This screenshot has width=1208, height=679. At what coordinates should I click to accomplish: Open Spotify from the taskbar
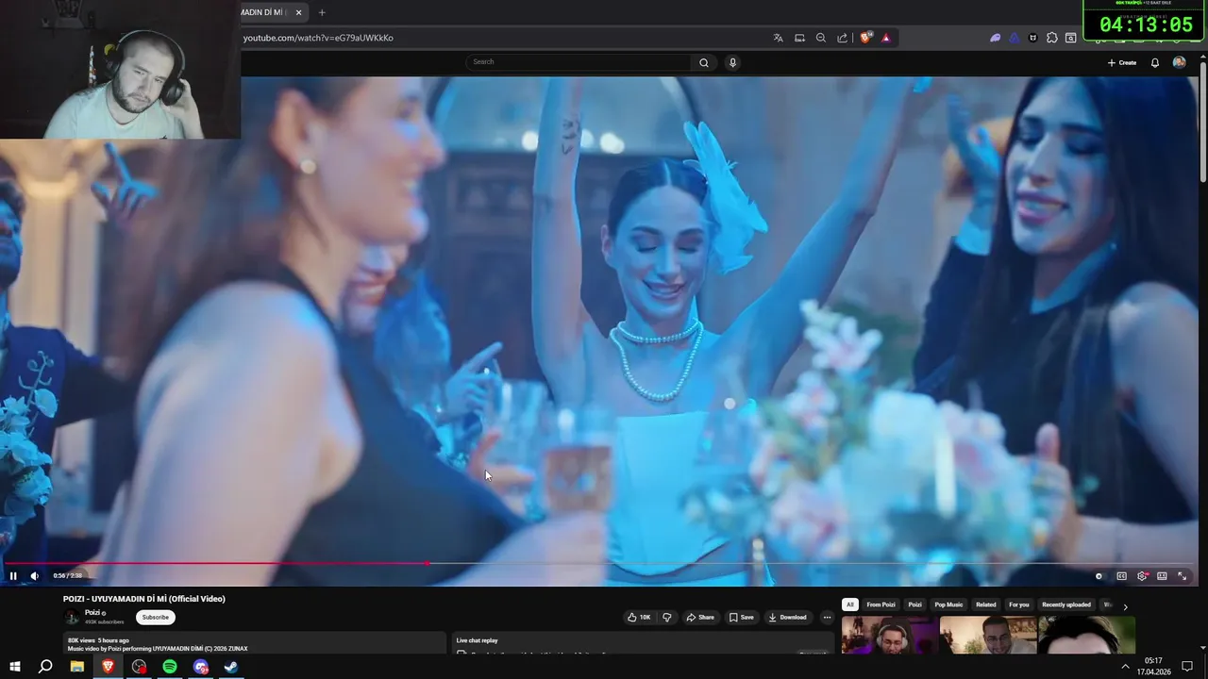click(170, 667)
